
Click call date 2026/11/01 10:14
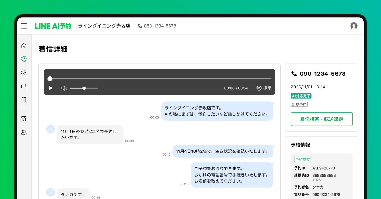click(x=308, y=87)
